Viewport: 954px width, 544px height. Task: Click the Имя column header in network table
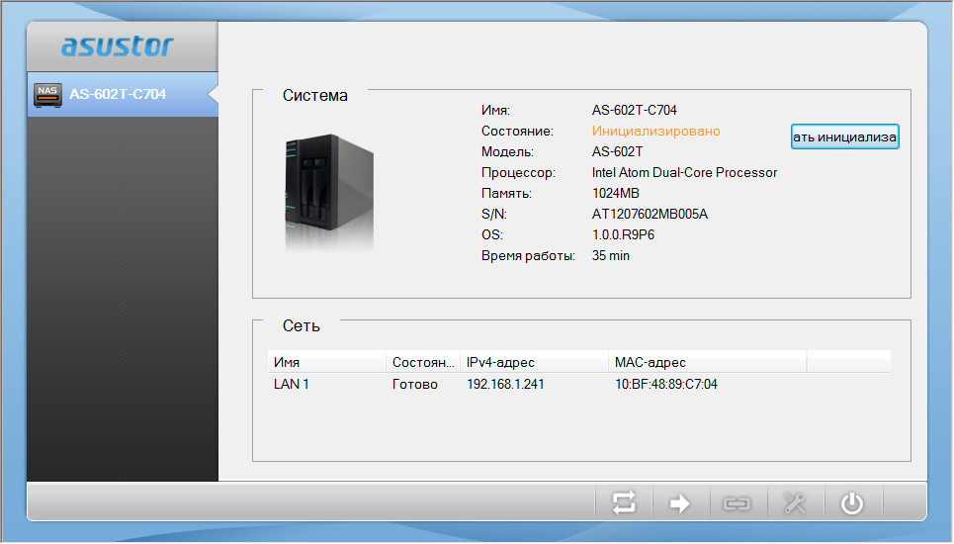tap(287, 363)
